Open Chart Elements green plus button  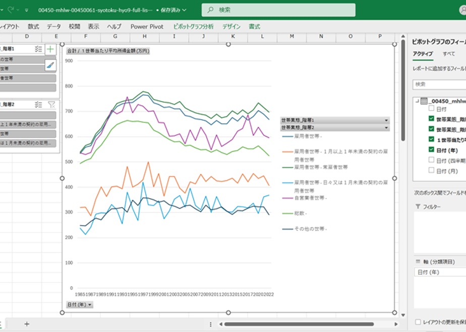pyautogui.click(x=50, y=49)
